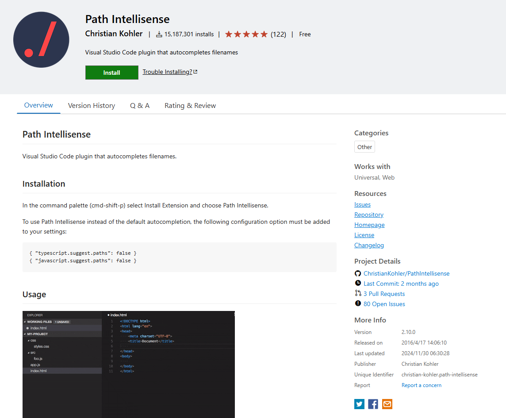
Task: Open the Q & A tab
Action: tap(140, 106)
